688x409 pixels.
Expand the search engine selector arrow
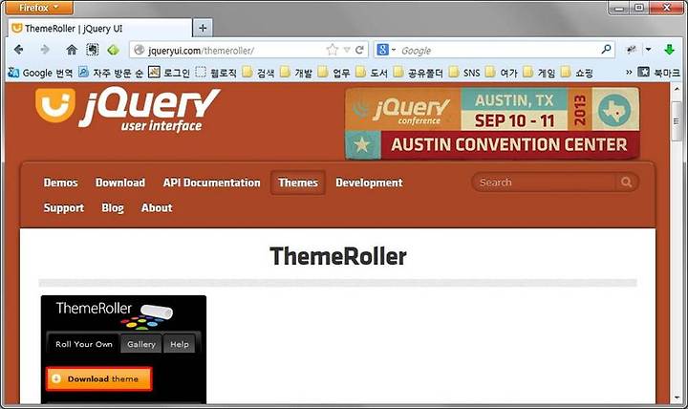click(394, 50)
